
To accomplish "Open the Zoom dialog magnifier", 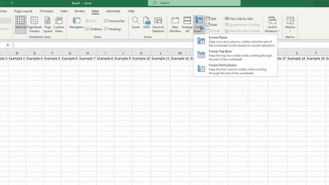I will [136, 23].
